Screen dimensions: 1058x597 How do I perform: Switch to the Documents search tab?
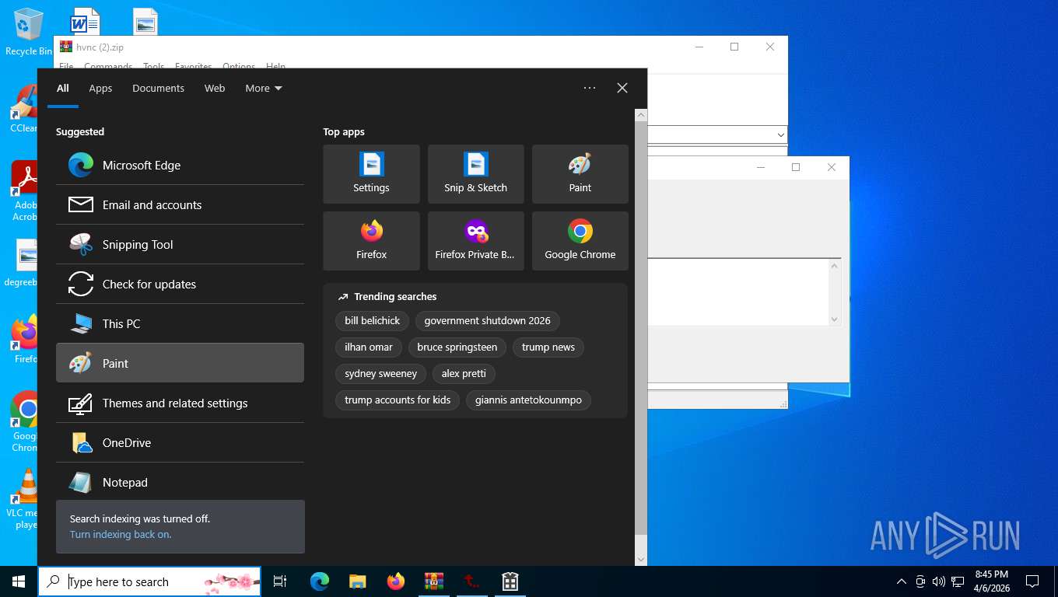click(x=158, y=88)
